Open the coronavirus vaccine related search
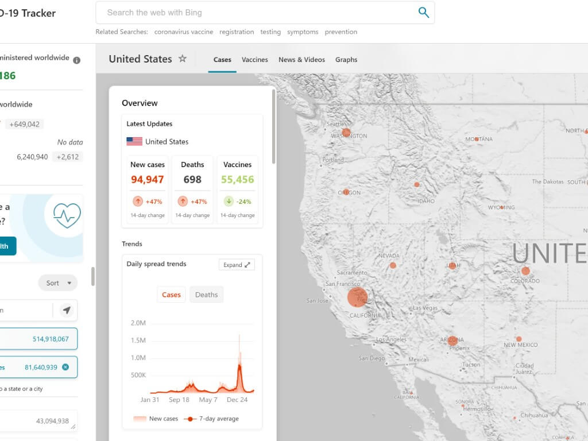Screen dimensions: 588x441 tap(184, 32)
